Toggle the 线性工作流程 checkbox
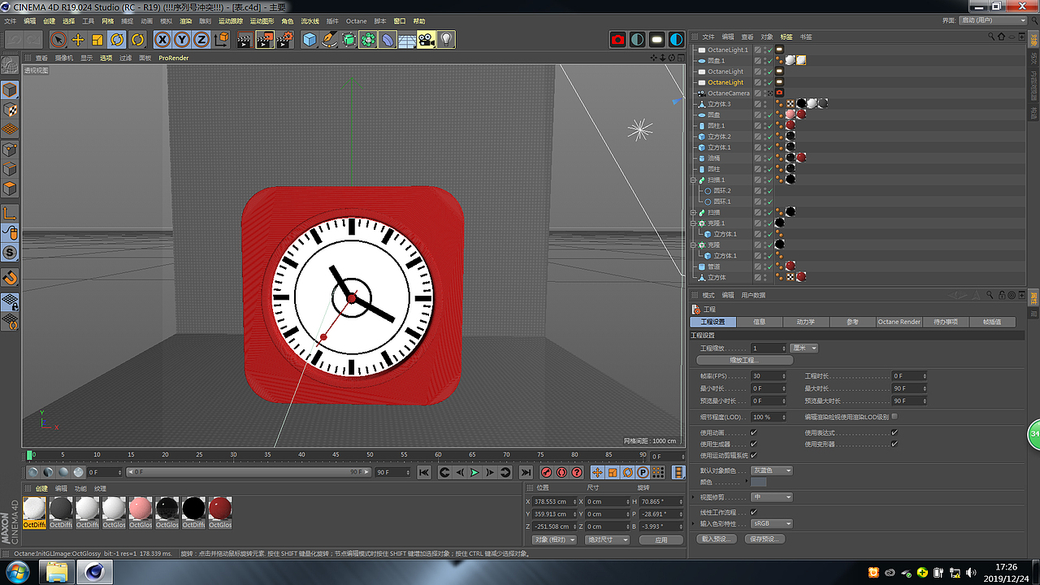The height and width of the screenshot is (585, 1040). 754,513
